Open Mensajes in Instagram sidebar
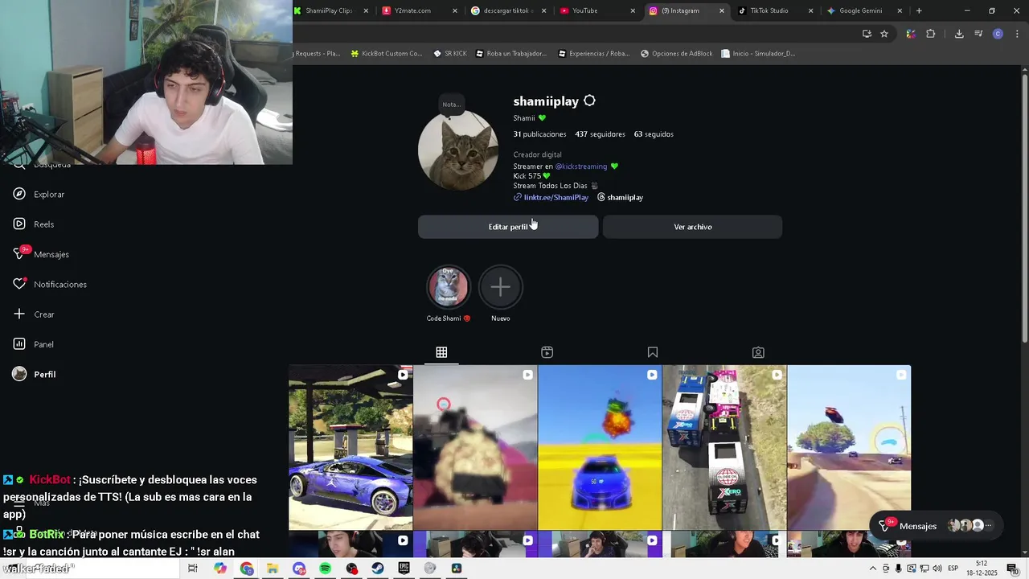This screenshot has width=1029, height=579. (41, 254)
